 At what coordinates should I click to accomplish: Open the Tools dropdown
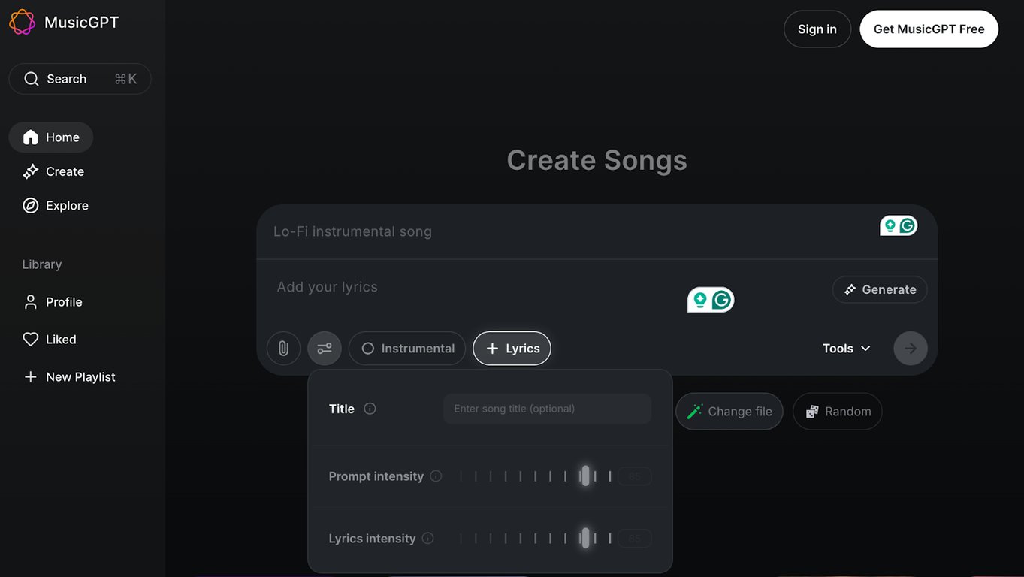[845, 348]
